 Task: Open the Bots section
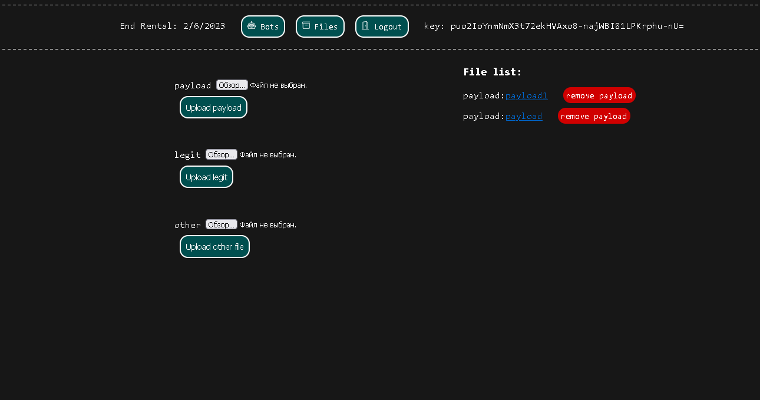[x=263, y=26]
